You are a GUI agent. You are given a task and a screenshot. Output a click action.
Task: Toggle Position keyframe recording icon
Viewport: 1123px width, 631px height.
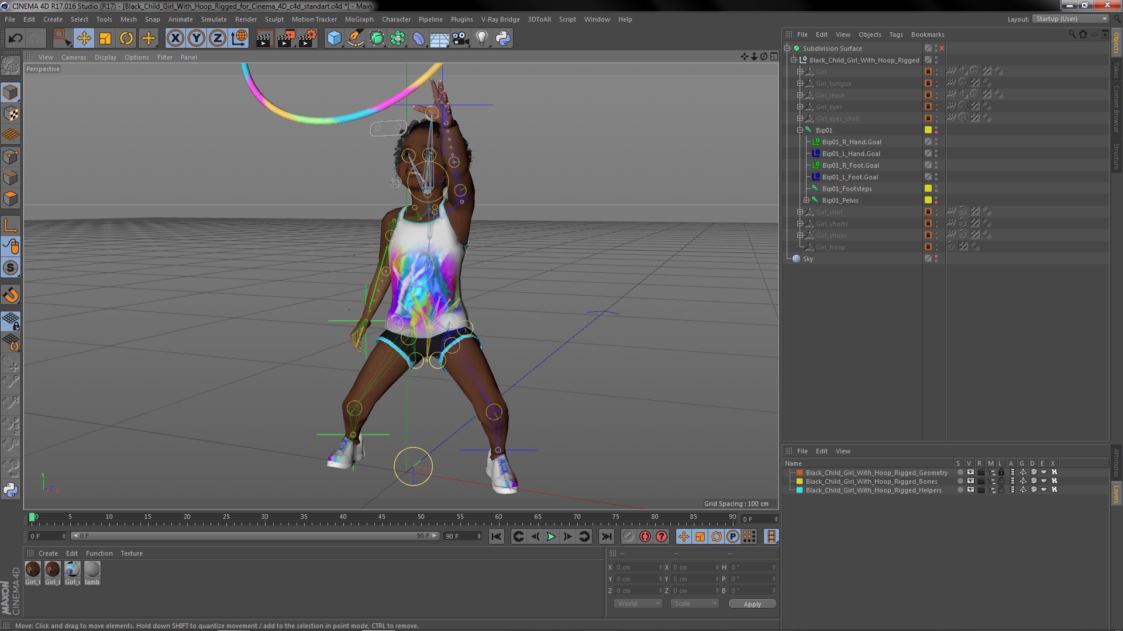(x=683, y=536)
